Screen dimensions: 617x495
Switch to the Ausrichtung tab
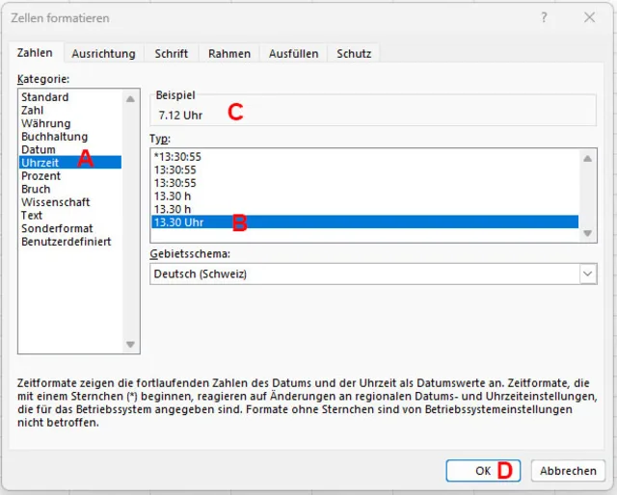103,54
